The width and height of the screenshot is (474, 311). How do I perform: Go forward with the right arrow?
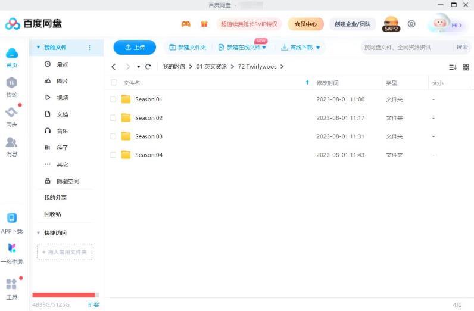coord(128,67)
